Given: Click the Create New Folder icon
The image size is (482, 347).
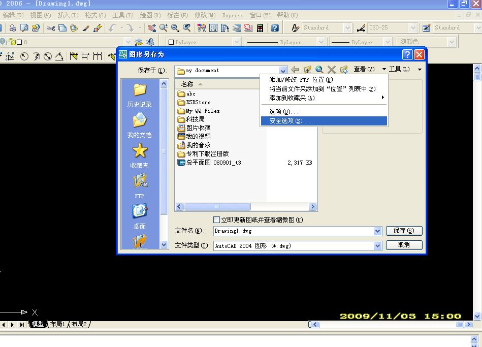Looking at the screenshot, I should click(344, 70).
